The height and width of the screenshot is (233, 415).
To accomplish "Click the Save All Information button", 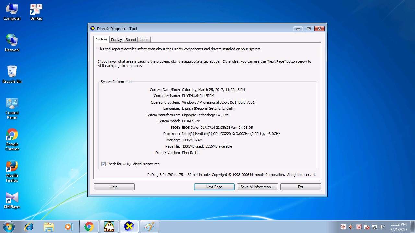I will pos(257,187).
